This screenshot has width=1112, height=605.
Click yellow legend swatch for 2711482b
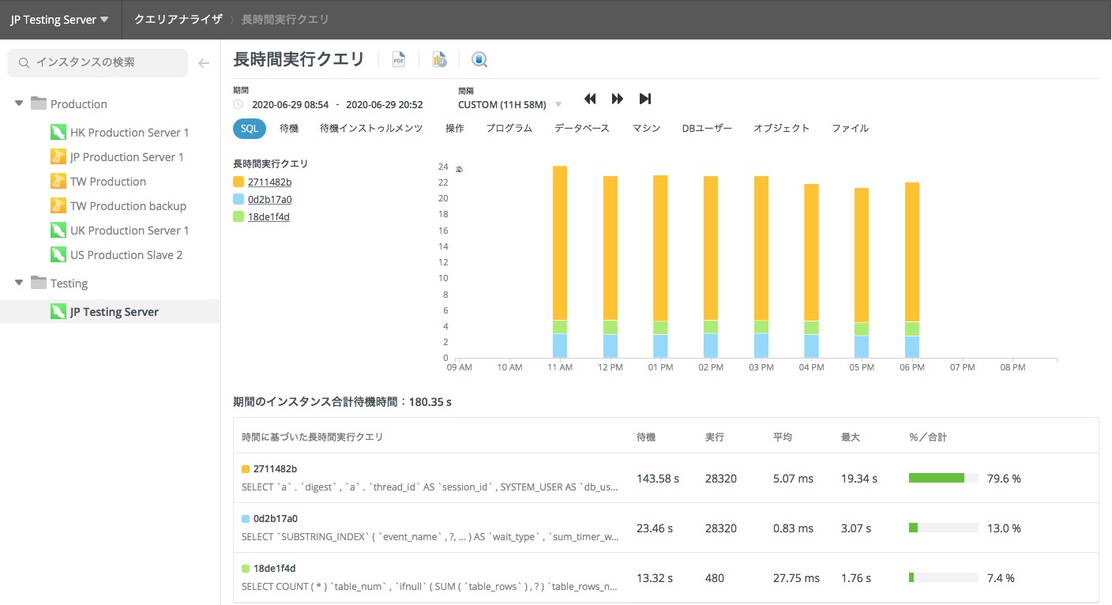239,182
